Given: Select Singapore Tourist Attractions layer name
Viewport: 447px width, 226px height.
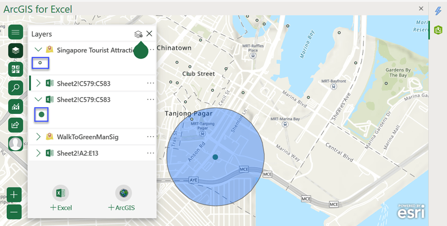Looking at the screenshot, I should click(x=96, y=50).
